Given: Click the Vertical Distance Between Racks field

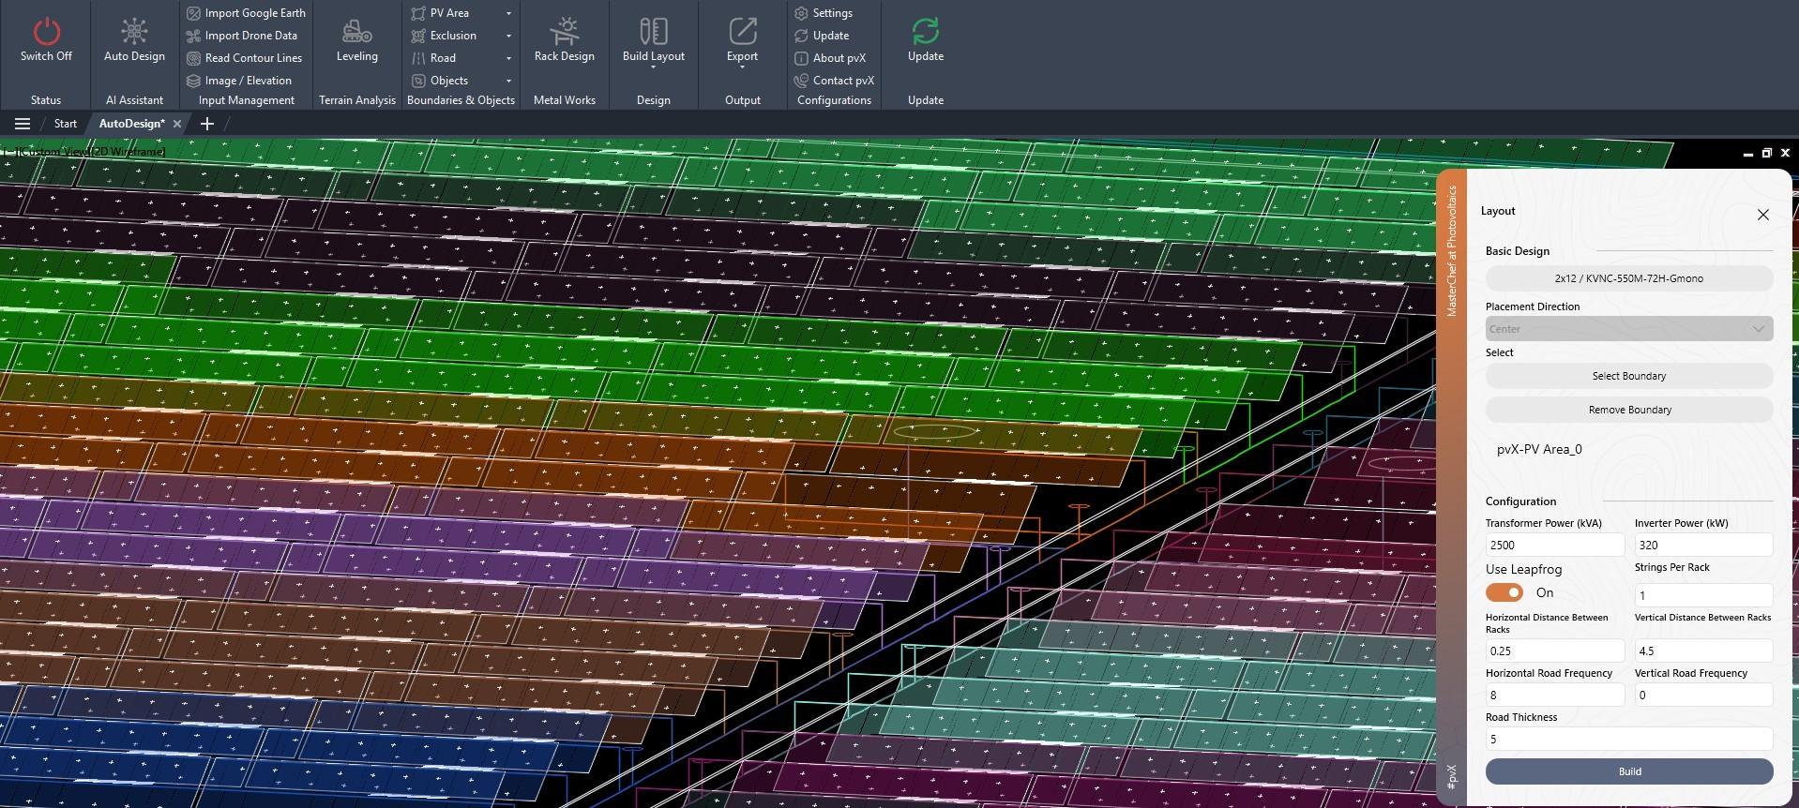Looking at the screenshot, I should [1703, 651].
